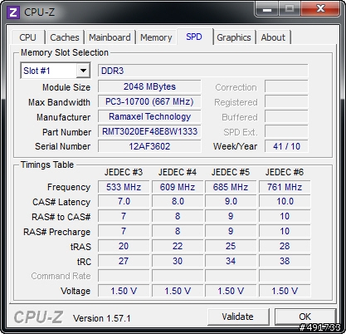
Task: Switch to the CPU tab
Action: (27, 37)
